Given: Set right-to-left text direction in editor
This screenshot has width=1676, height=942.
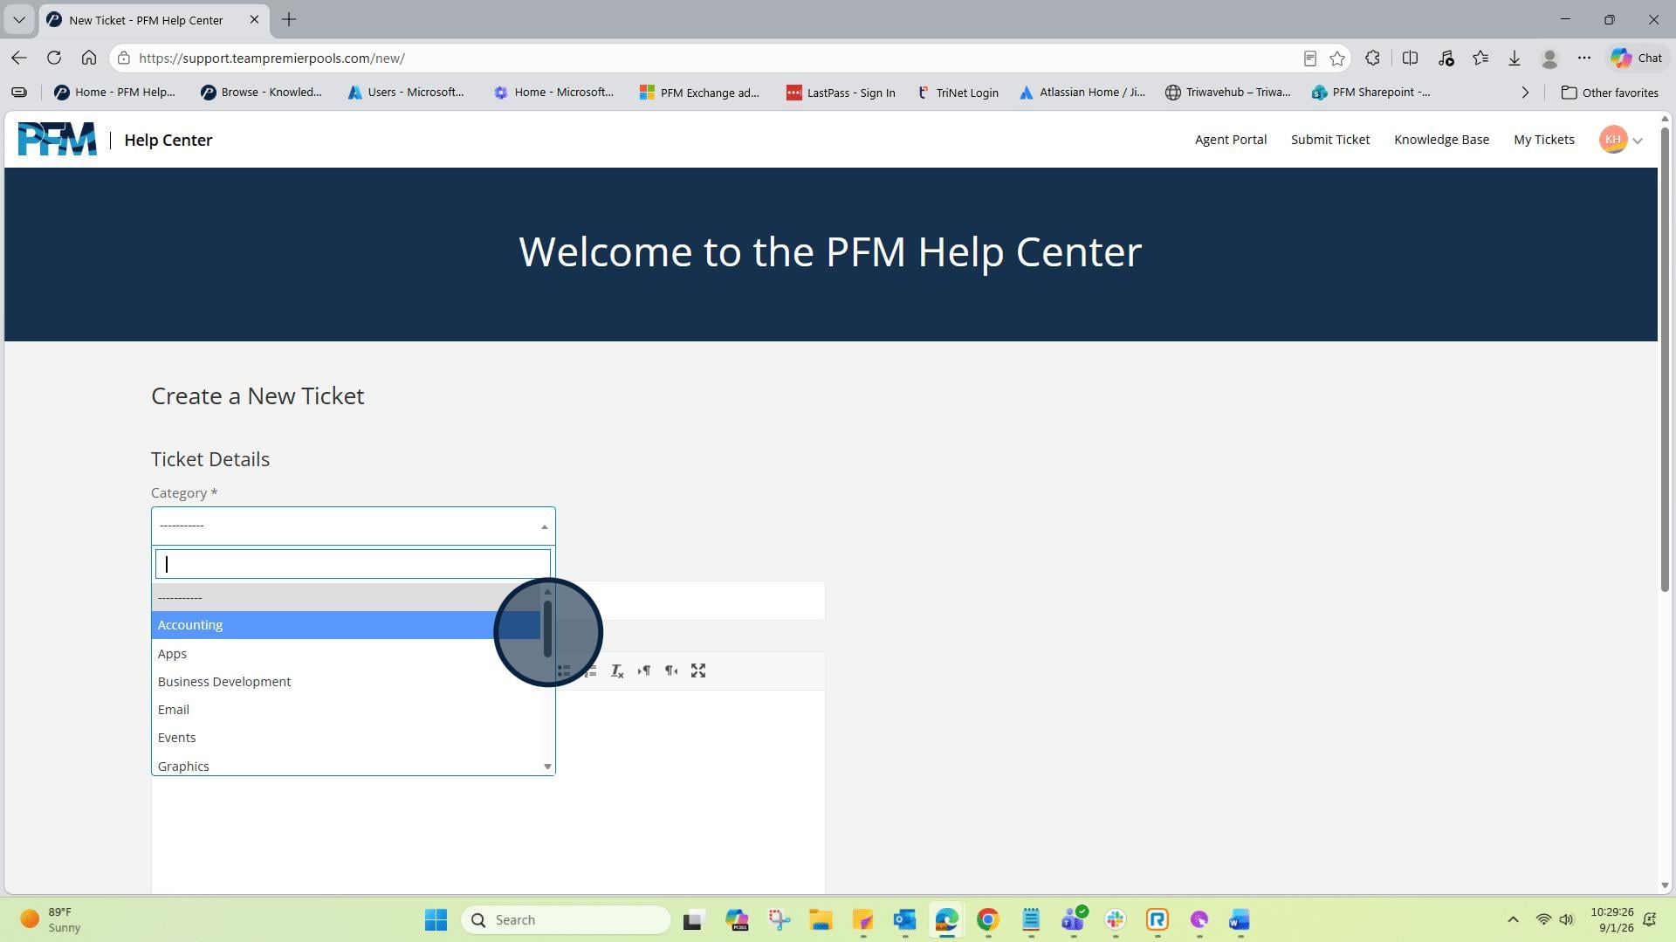Looking at the screenshot, I should pyautogui.click(x=671, y=670).
